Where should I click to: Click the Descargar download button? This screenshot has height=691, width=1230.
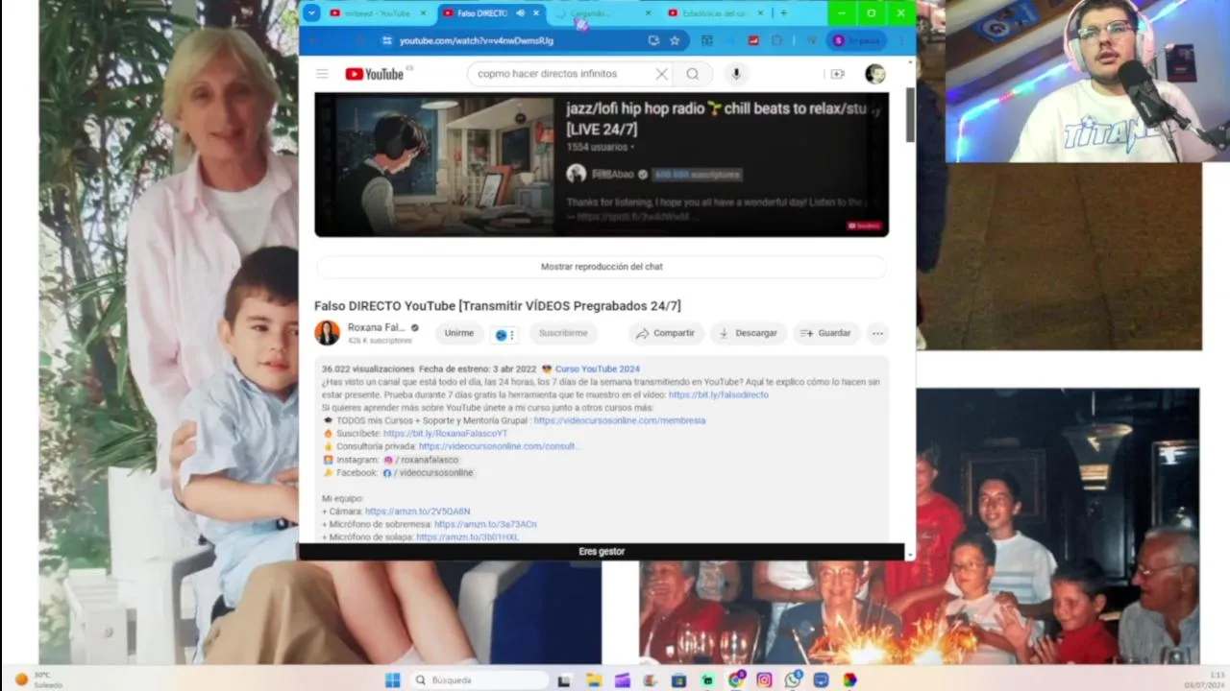point(748,333)
